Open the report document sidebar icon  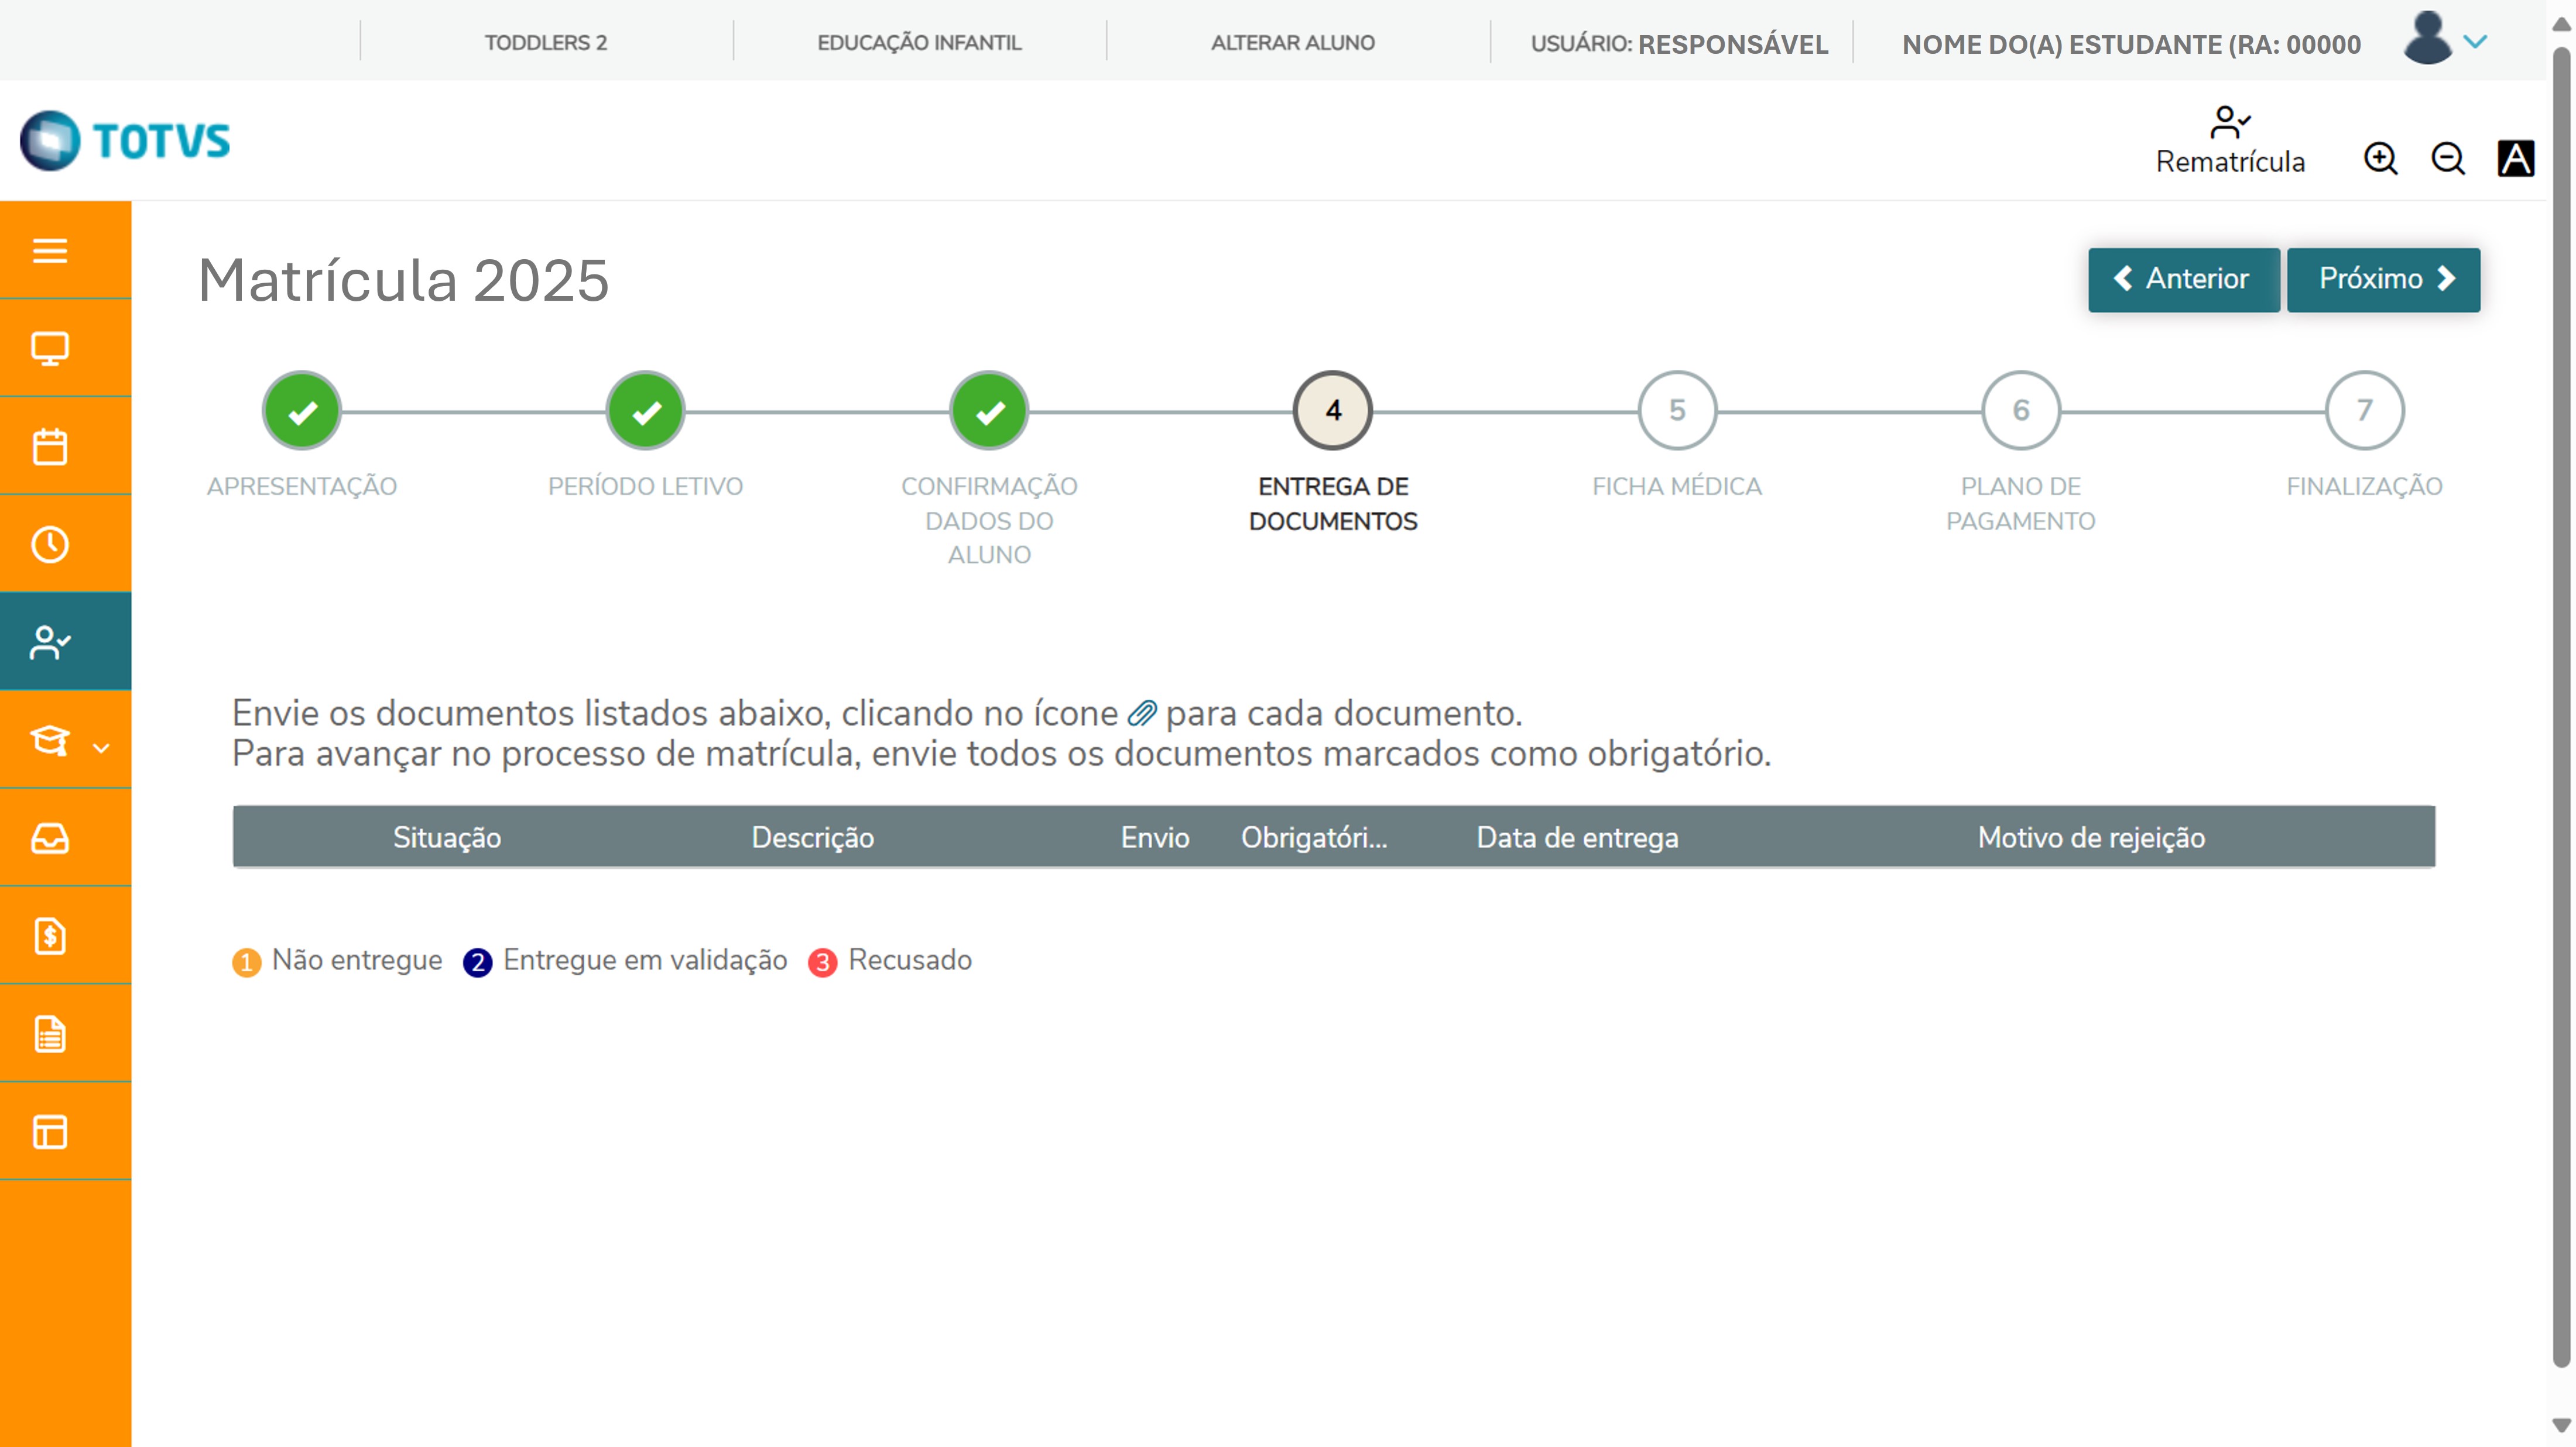[50, 1033]
